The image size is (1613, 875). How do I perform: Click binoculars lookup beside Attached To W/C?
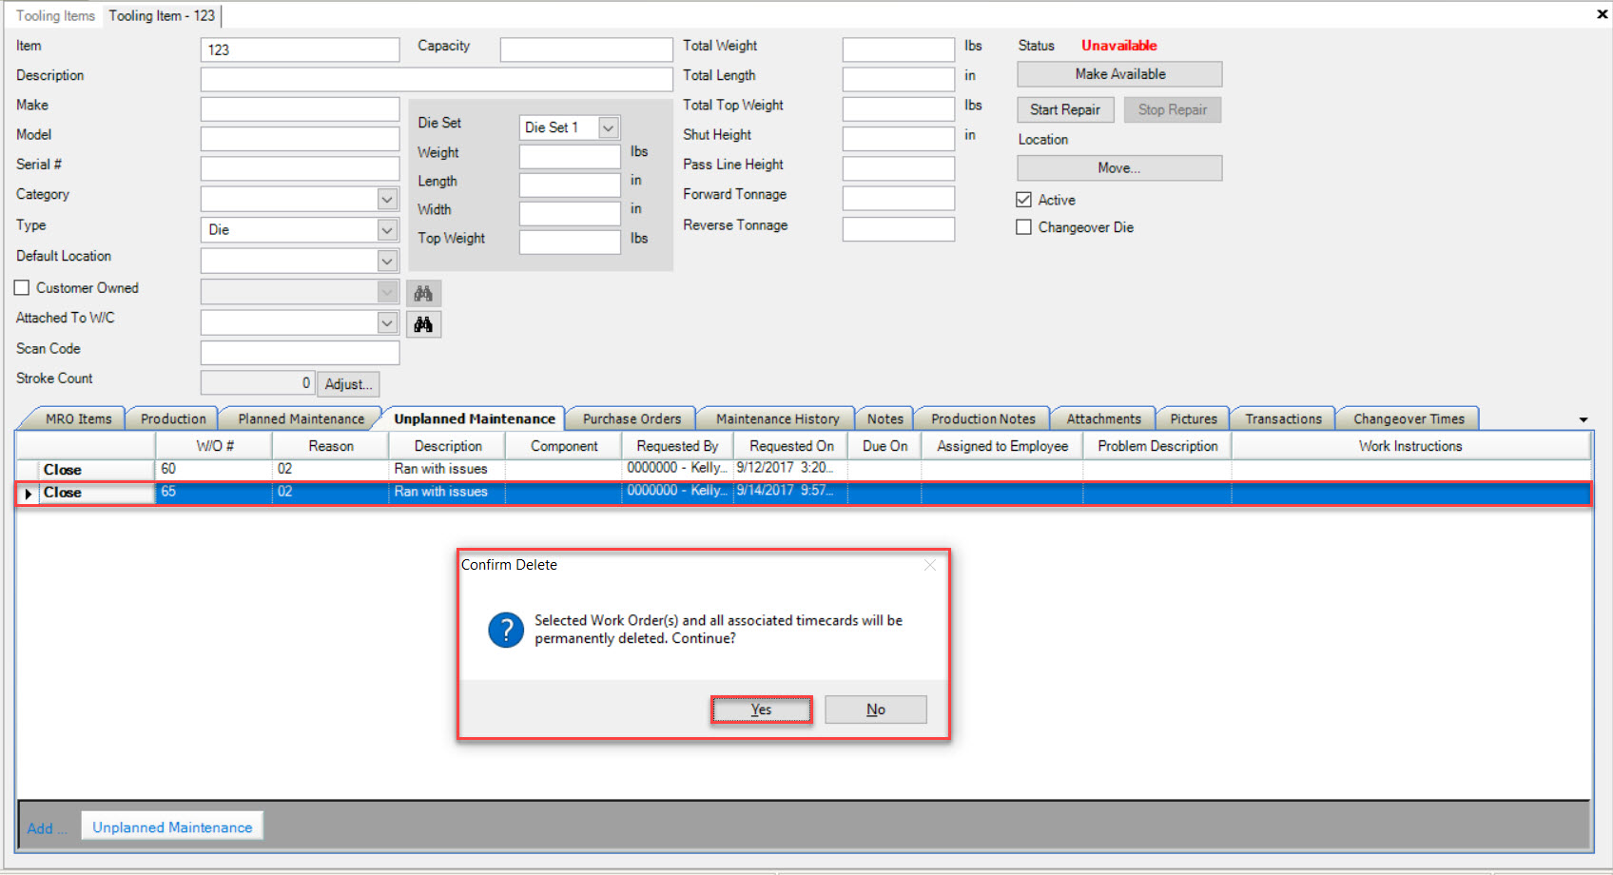point(423,324)
